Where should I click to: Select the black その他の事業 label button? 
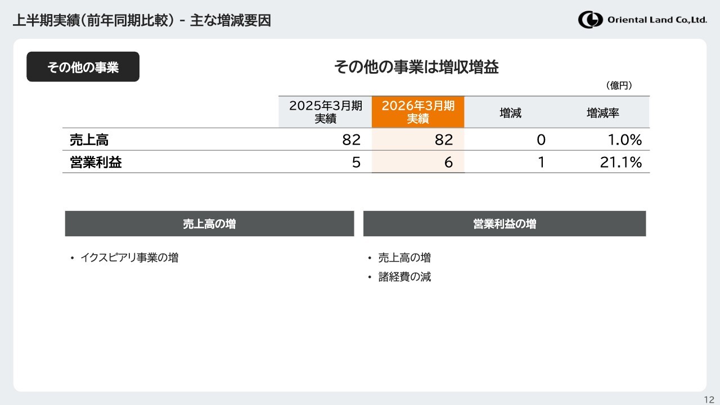pos(83,67)
